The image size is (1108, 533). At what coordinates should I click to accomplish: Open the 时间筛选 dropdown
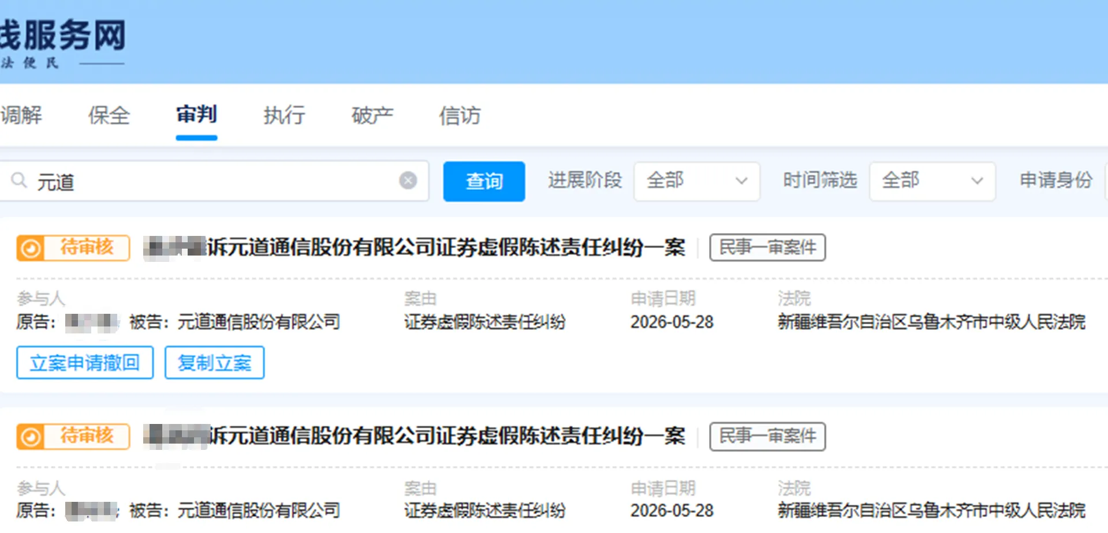[x=932, y=181]
